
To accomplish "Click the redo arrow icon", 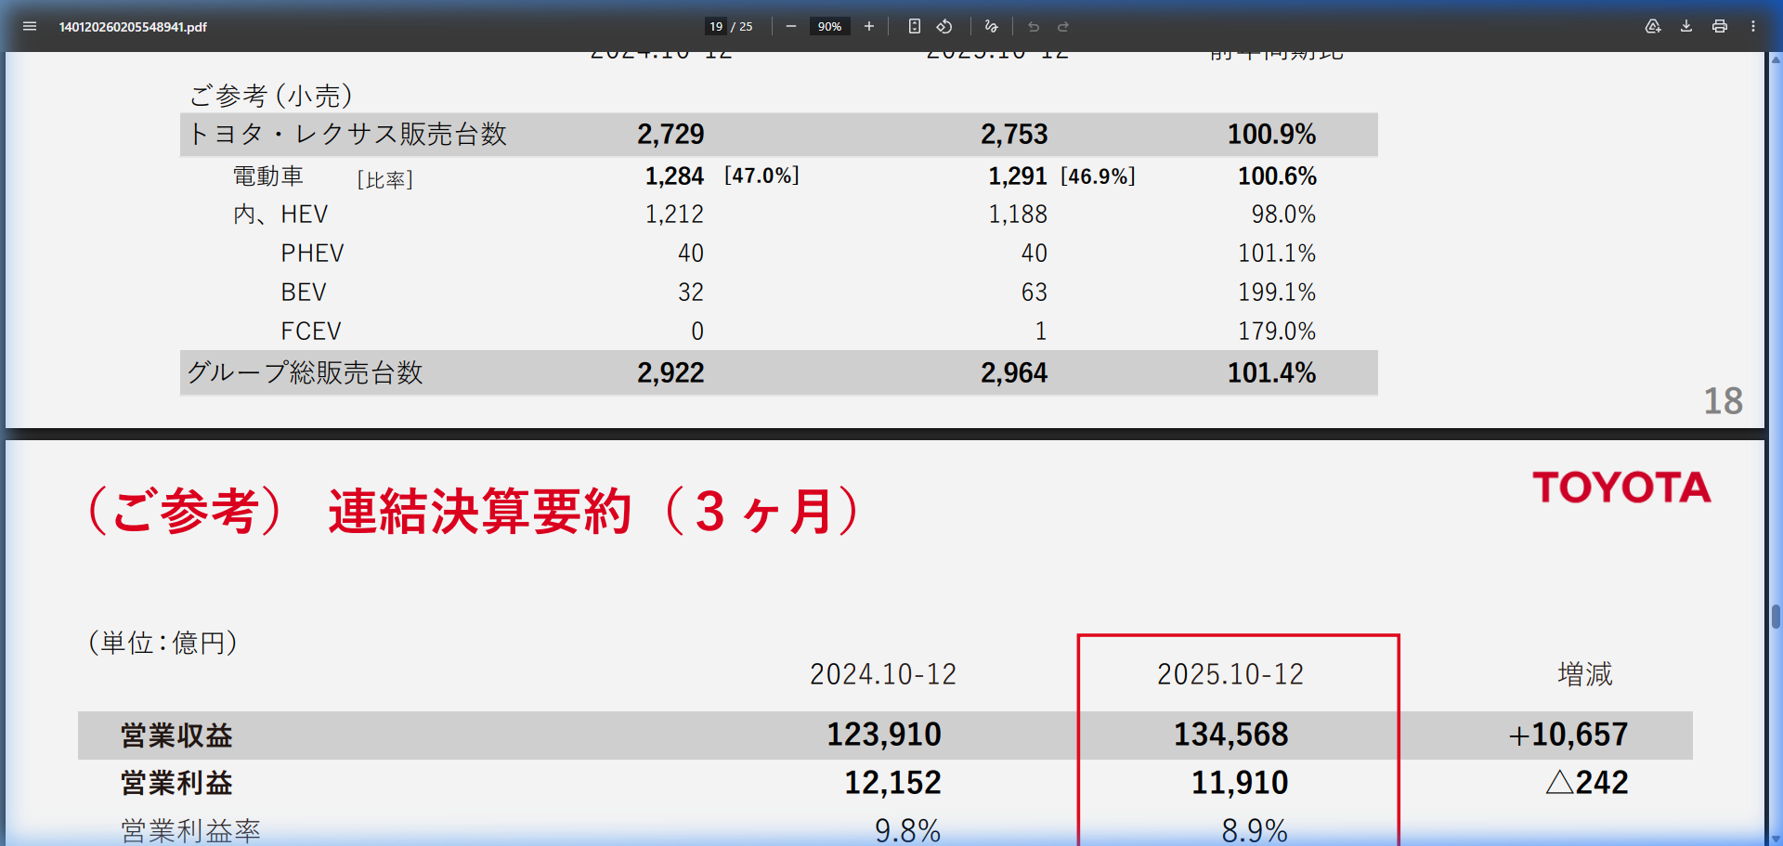I will coord(1063,26).
